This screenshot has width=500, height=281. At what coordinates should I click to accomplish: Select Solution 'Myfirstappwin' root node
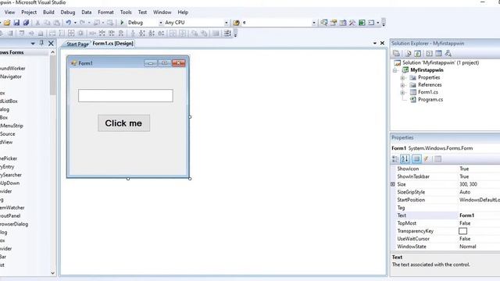pos(441,62)
